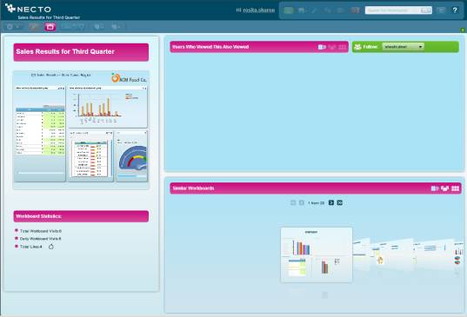This screenshot has height=317, width=467.
Task: Click the Total Likes thumbs-up icon
Action: 51,247
